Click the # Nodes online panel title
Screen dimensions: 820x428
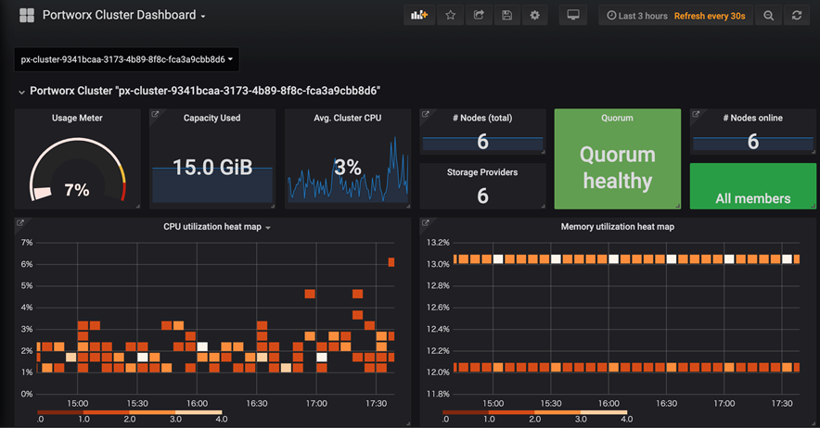pos(753,118)
